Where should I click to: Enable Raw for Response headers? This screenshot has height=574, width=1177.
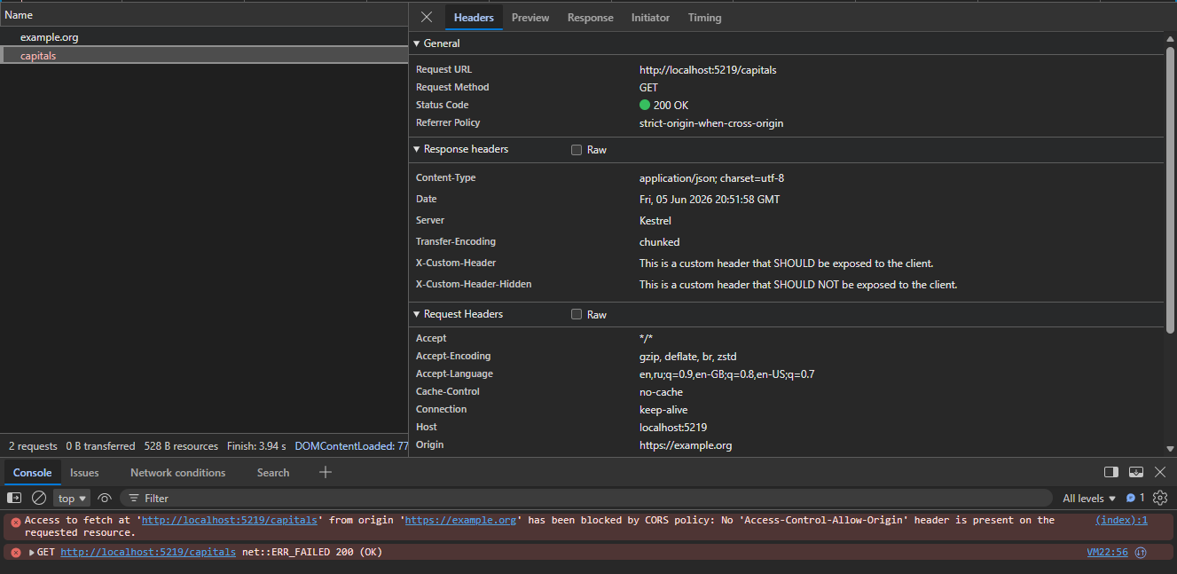click(577, 150)
